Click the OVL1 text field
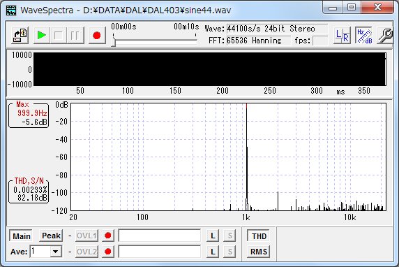Viewport: 399px width, 267px height. (160, 236)
